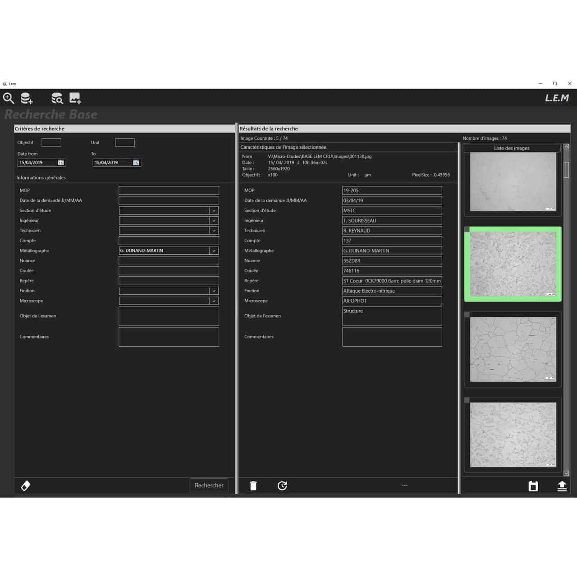Click the image list scroll-down arrow
The height and width of the screenshot is (577, 577).
pos(566,473)
